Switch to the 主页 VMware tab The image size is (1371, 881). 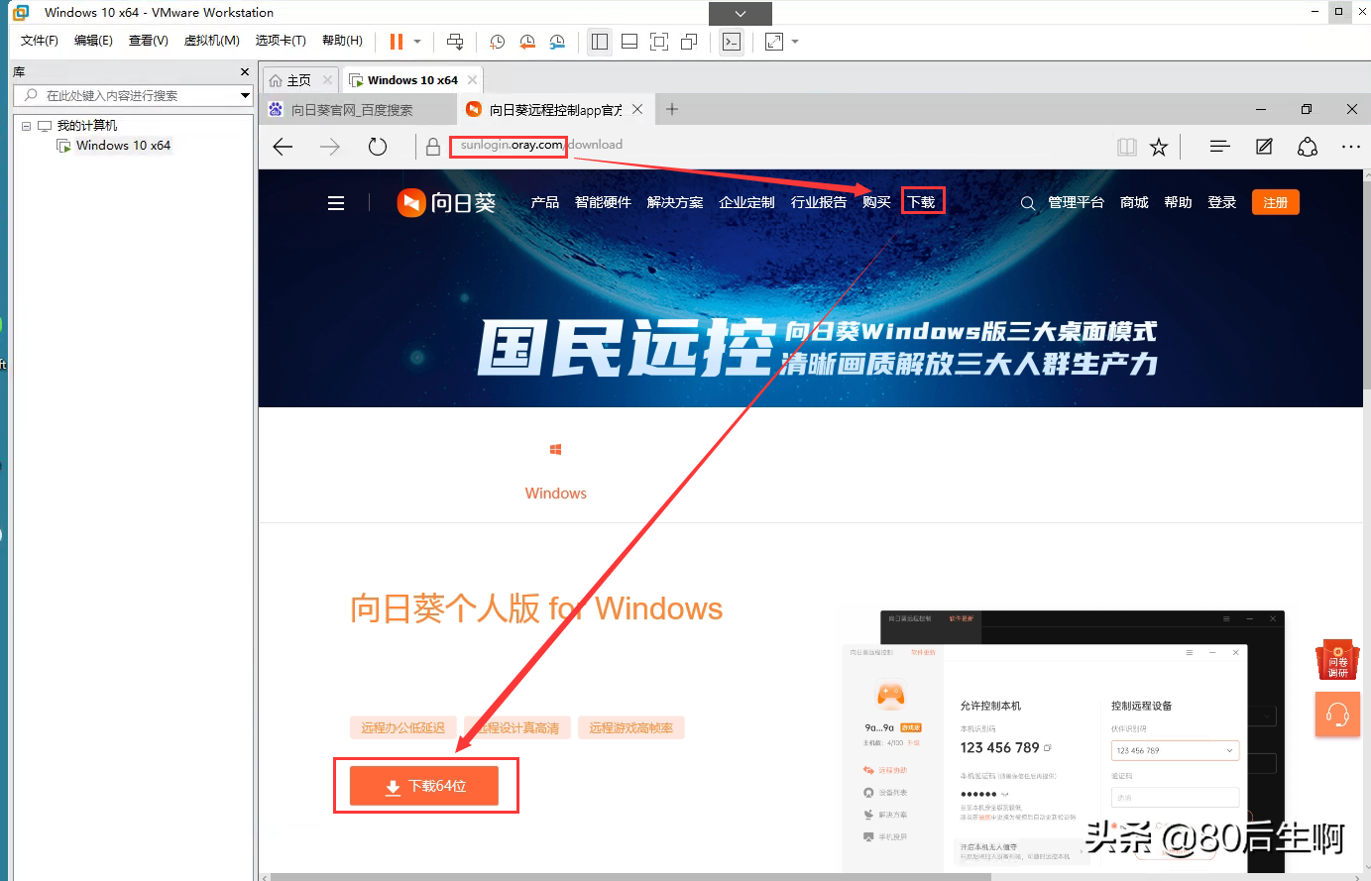298,80
